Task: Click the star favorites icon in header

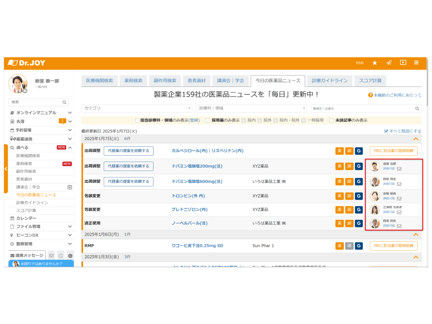Action: coord(375,63)
